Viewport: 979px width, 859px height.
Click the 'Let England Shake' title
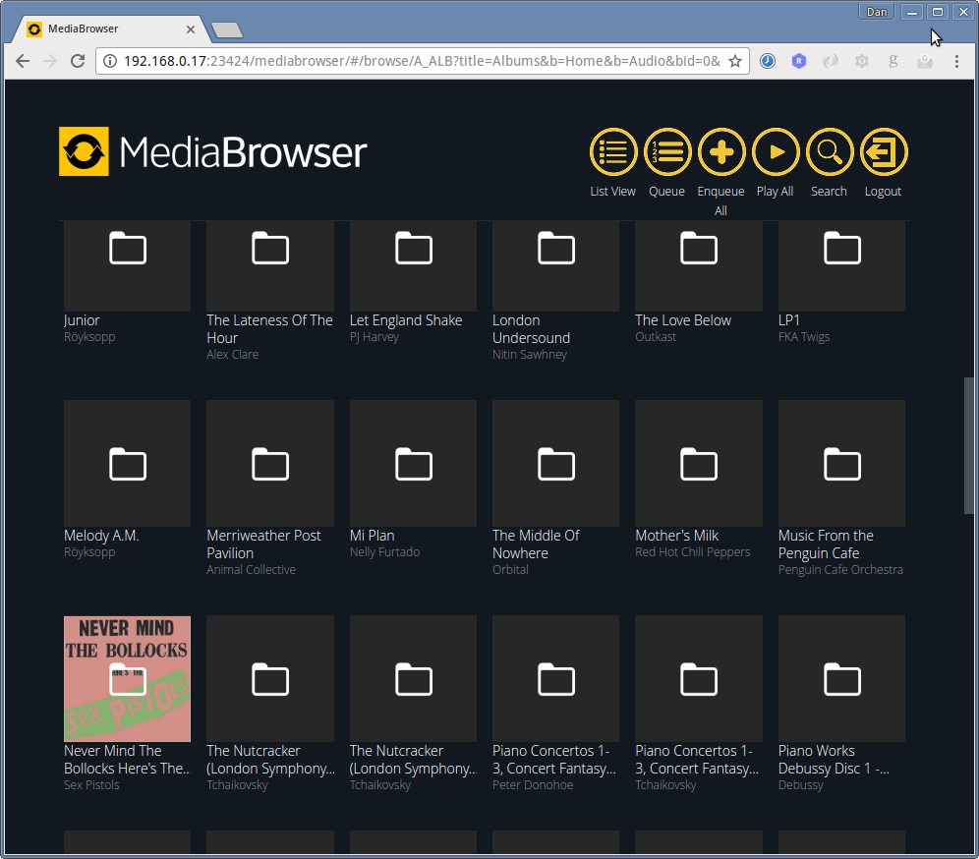point(406,320)
